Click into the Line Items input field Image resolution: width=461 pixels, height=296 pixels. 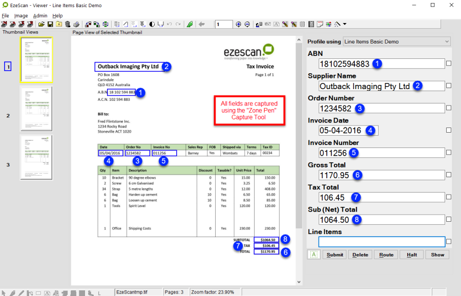(382, 242)
